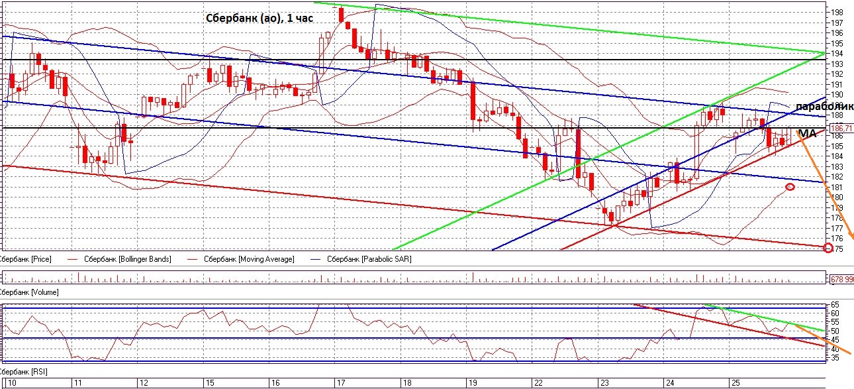Click the RSI axis level 50
The width and height of the screenshot is (854, 389).
pyautogui.click(x=835, y=331)
